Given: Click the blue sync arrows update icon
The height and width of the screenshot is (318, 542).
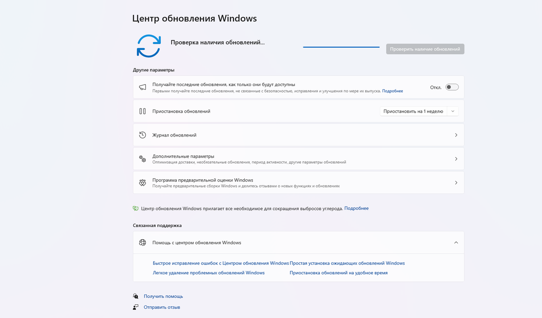Looking at the screenshot, I should click(x=149, y=45).
